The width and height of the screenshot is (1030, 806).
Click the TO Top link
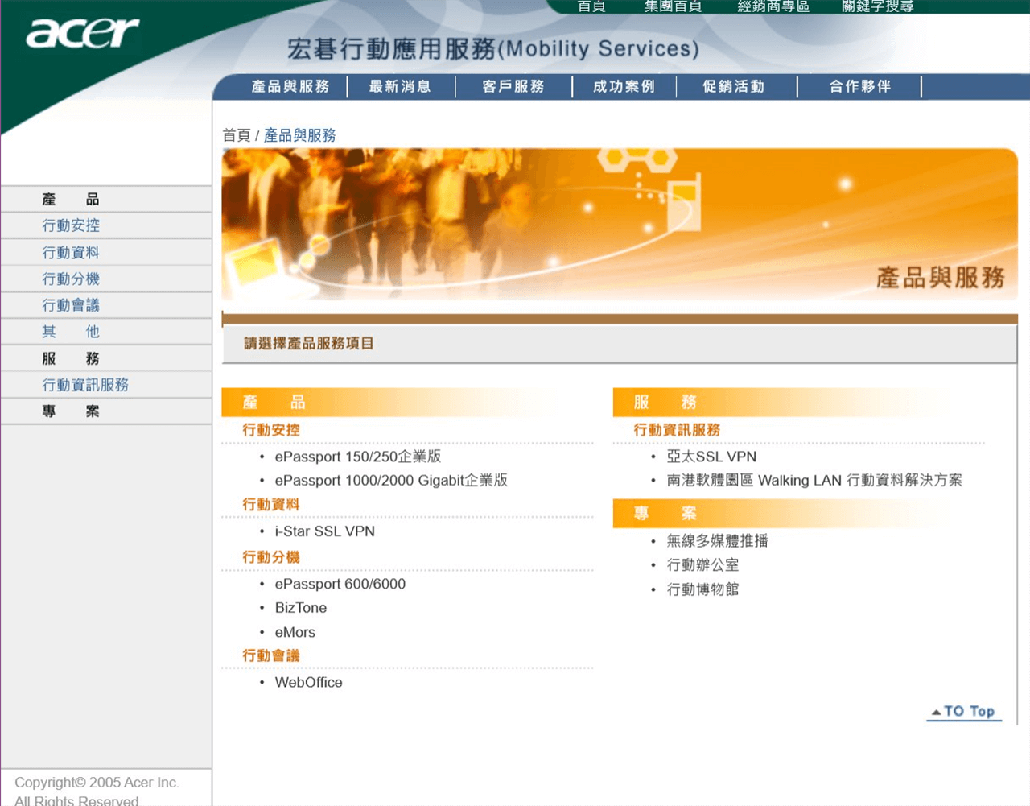964,712
